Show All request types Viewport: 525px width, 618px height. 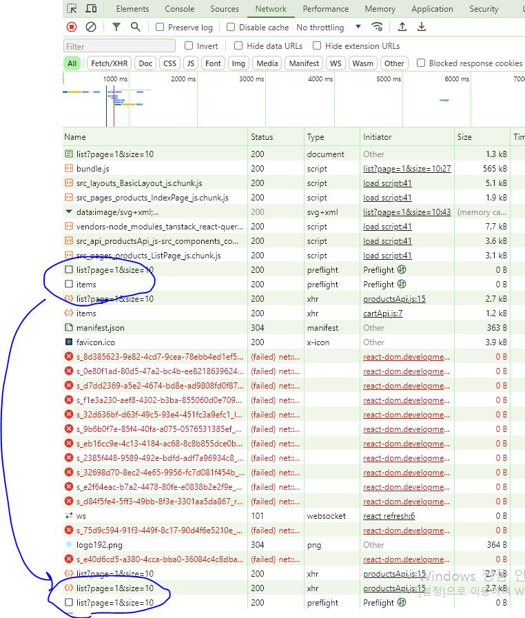(x=72, y=63)
